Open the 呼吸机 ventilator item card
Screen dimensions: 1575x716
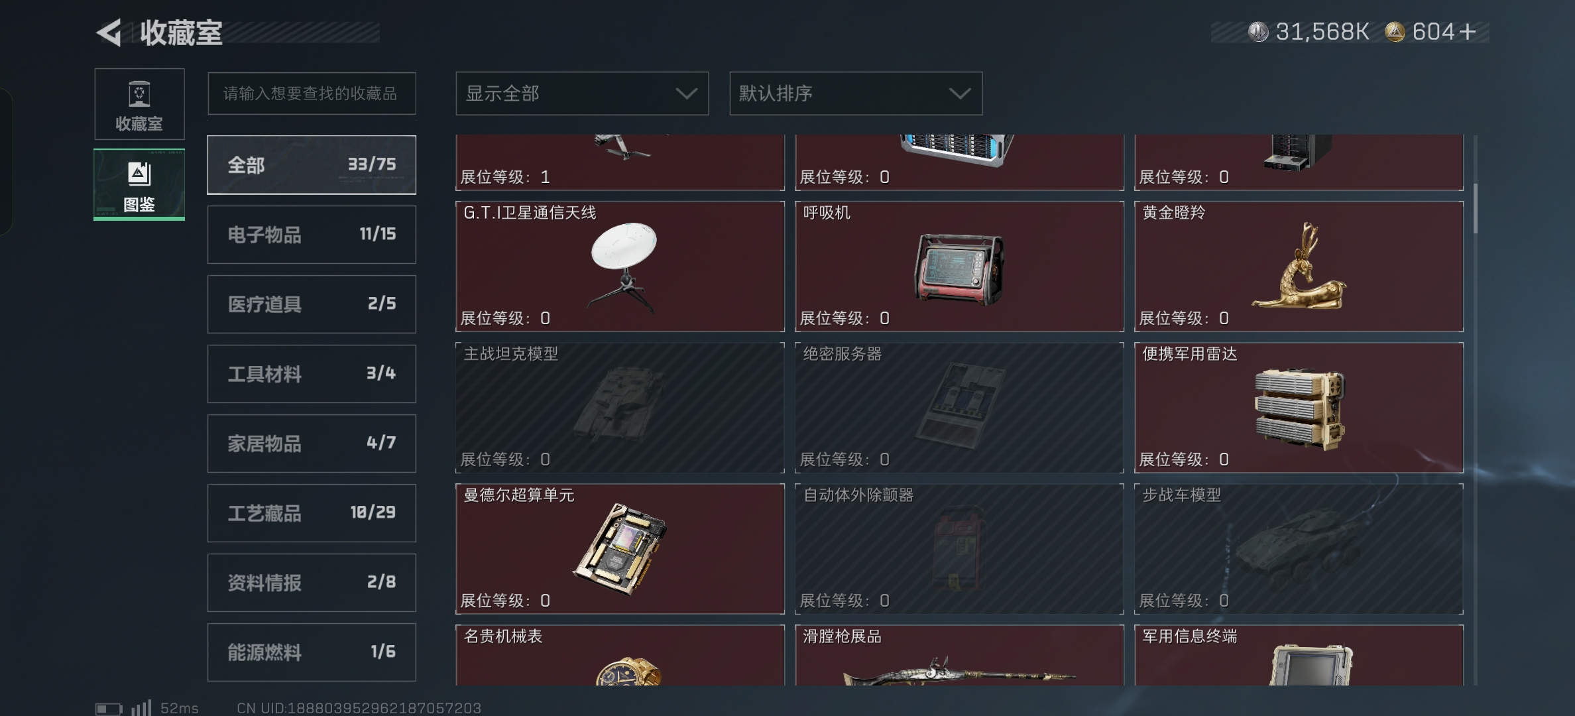point(959,267)
